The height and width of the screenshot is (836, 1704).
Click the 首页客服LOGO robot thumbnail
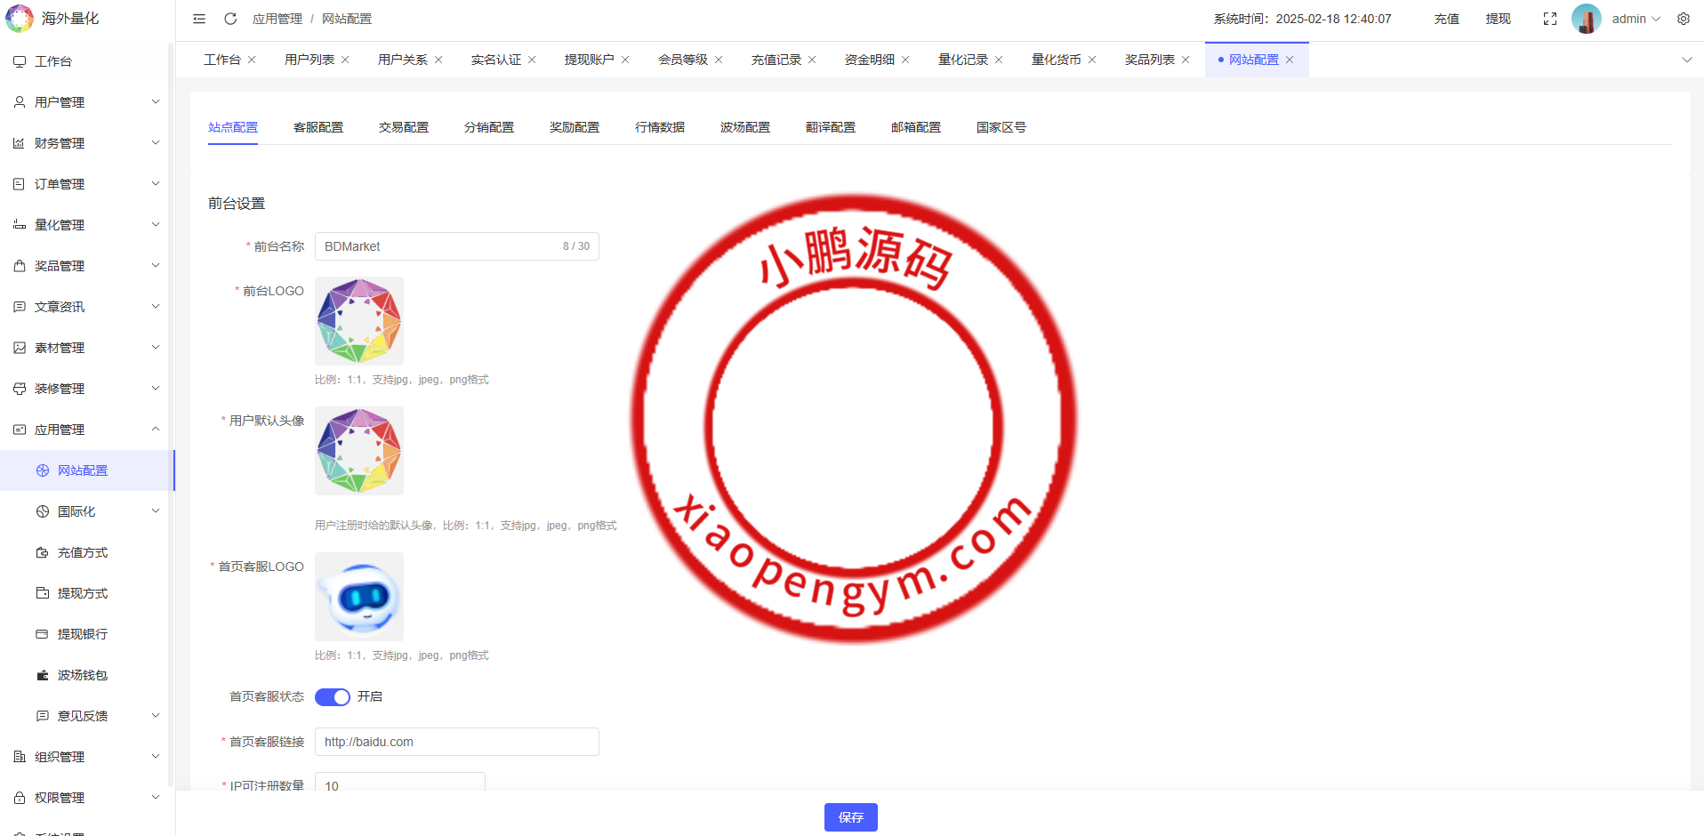359,597
